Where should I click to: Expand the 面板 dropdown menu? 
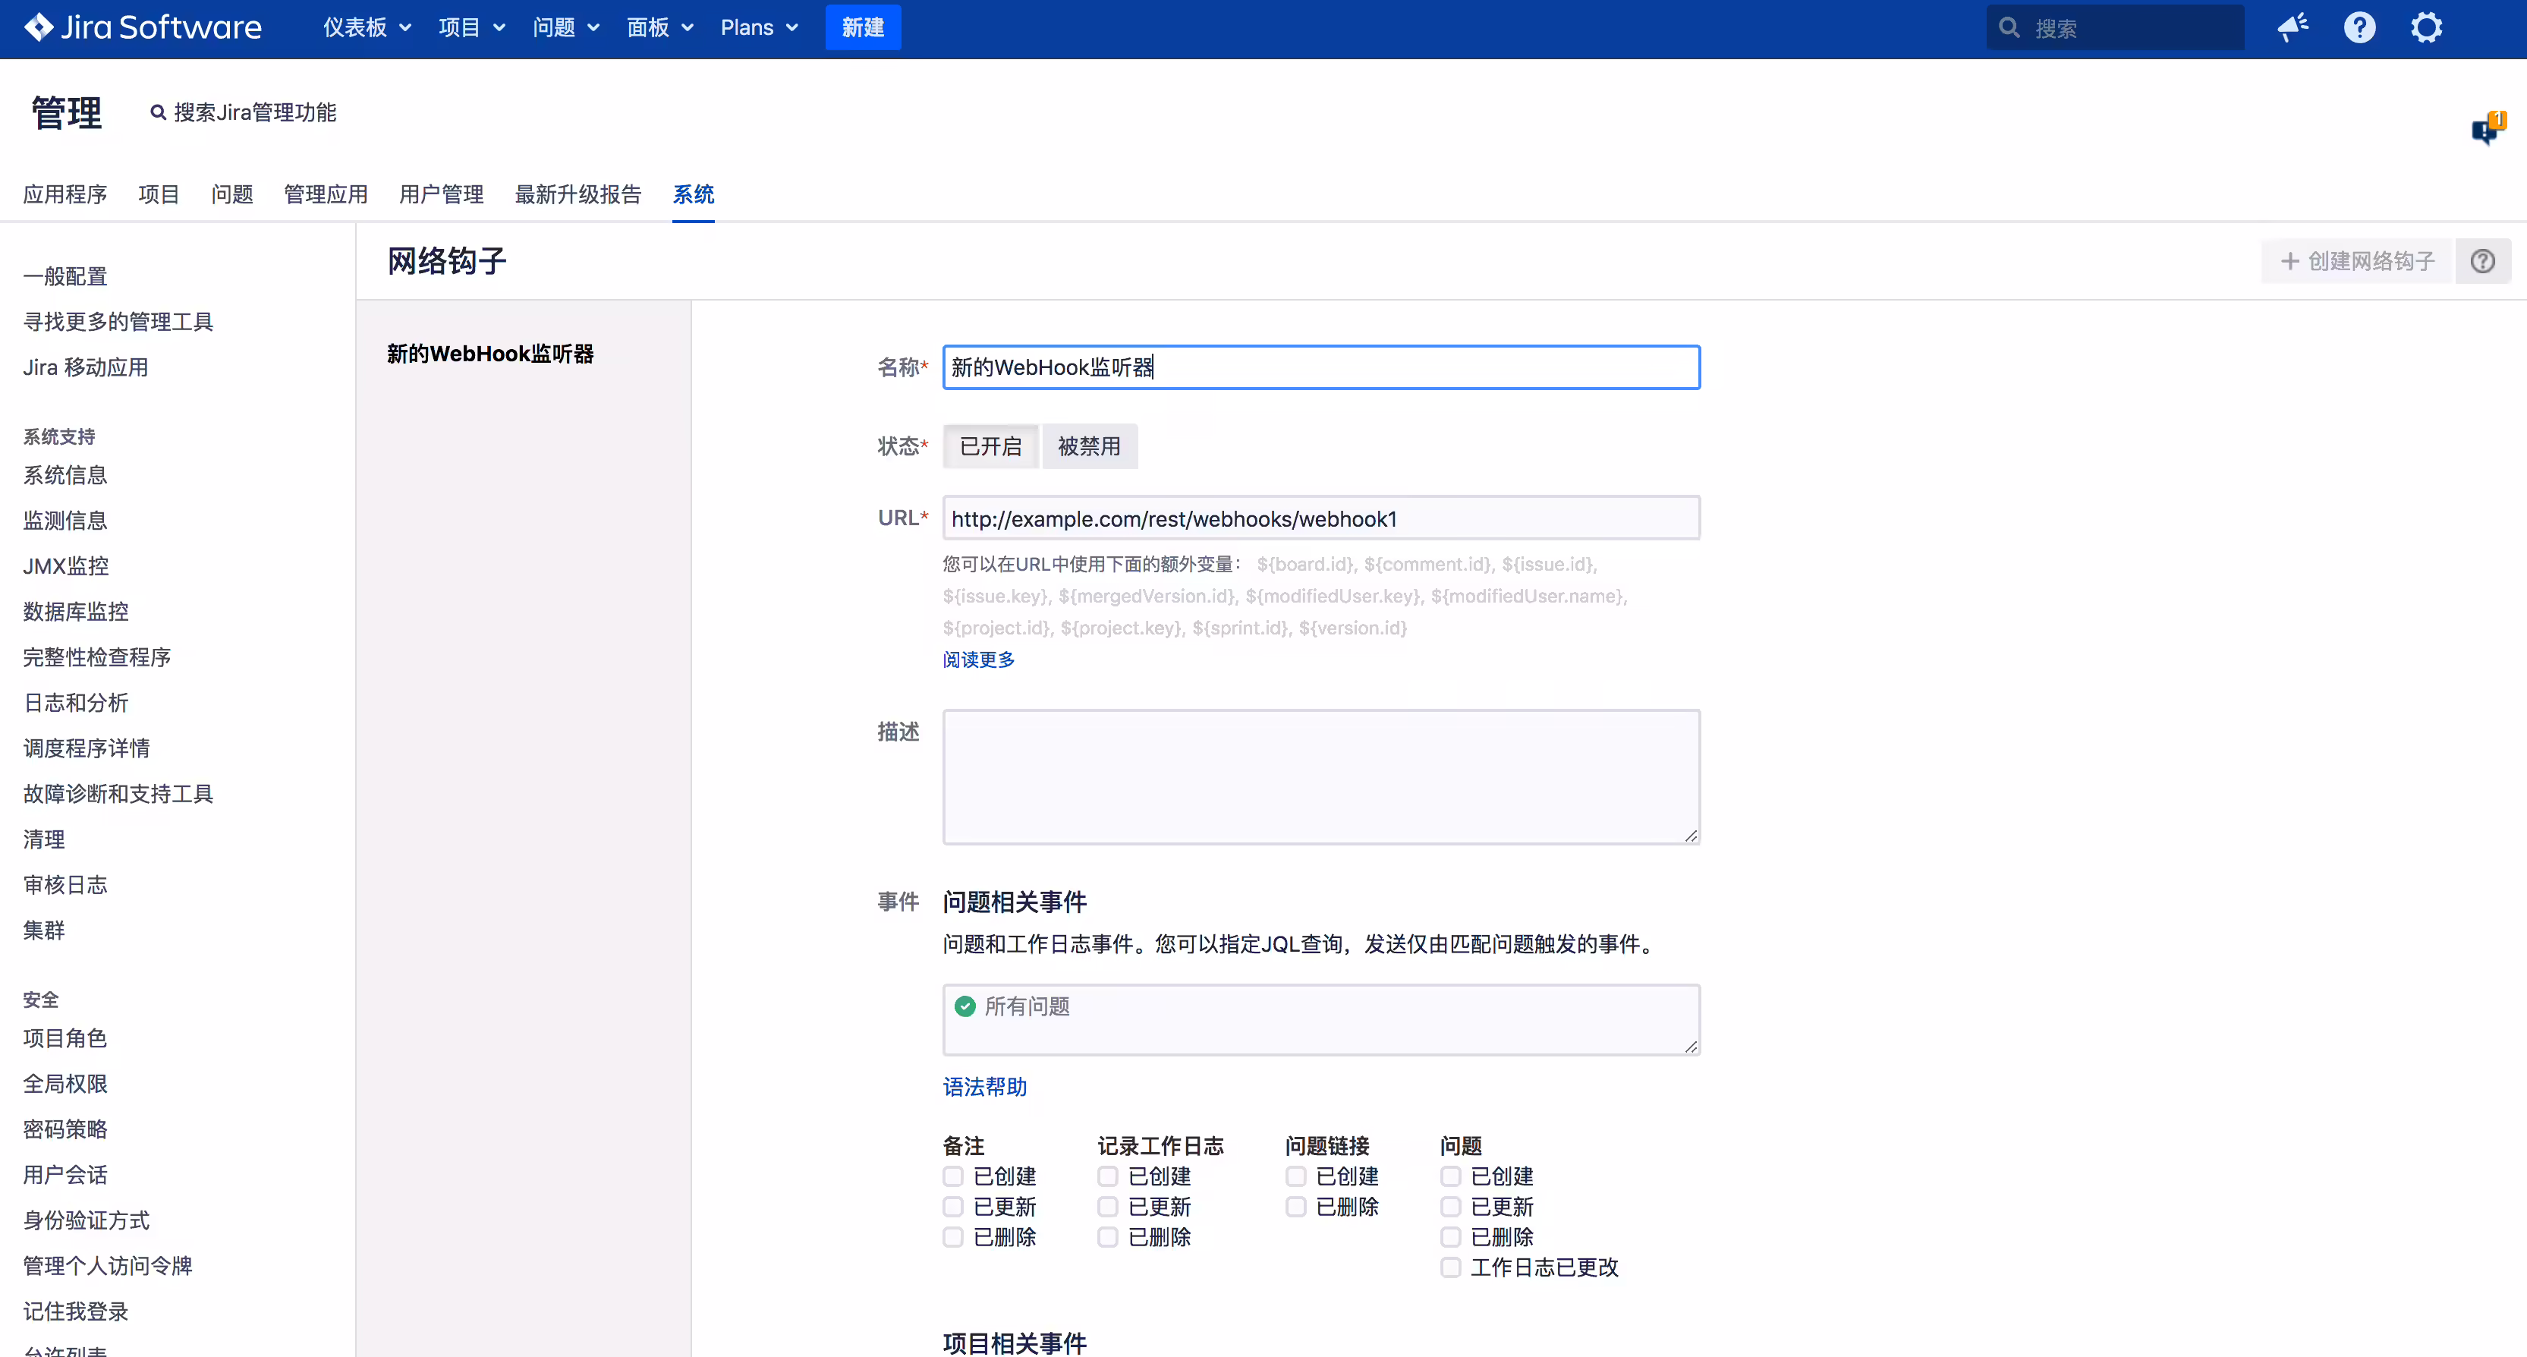(659, 27)
